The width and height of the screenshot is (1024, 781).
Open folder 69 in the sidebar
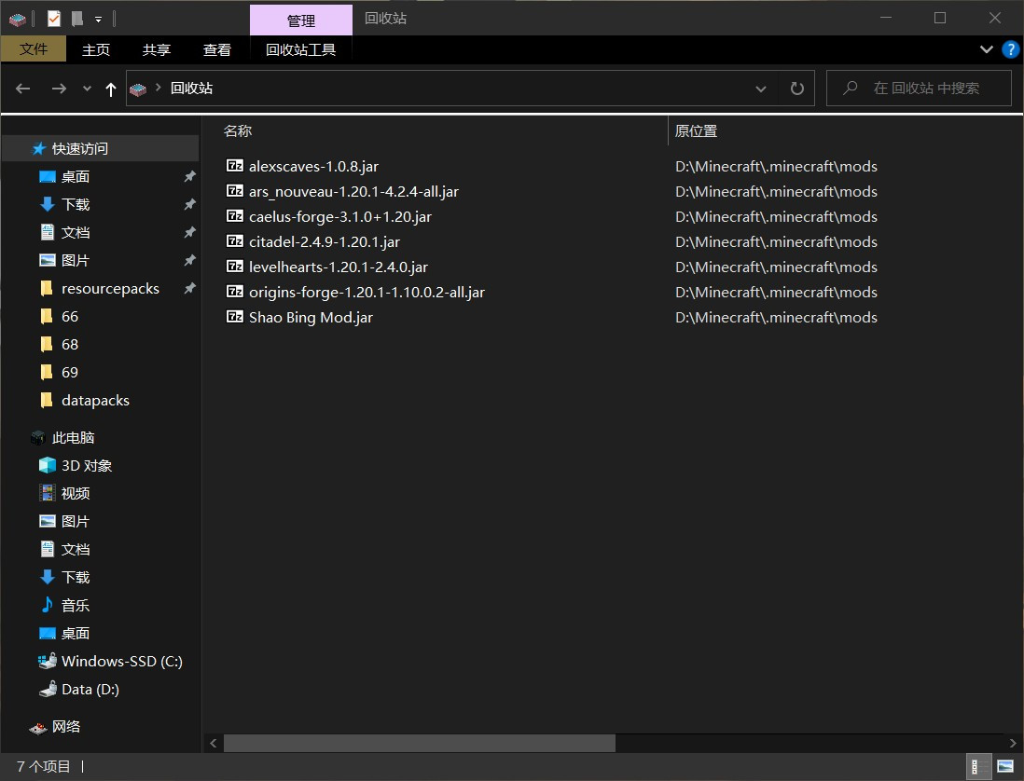click(x=70, y=373)
